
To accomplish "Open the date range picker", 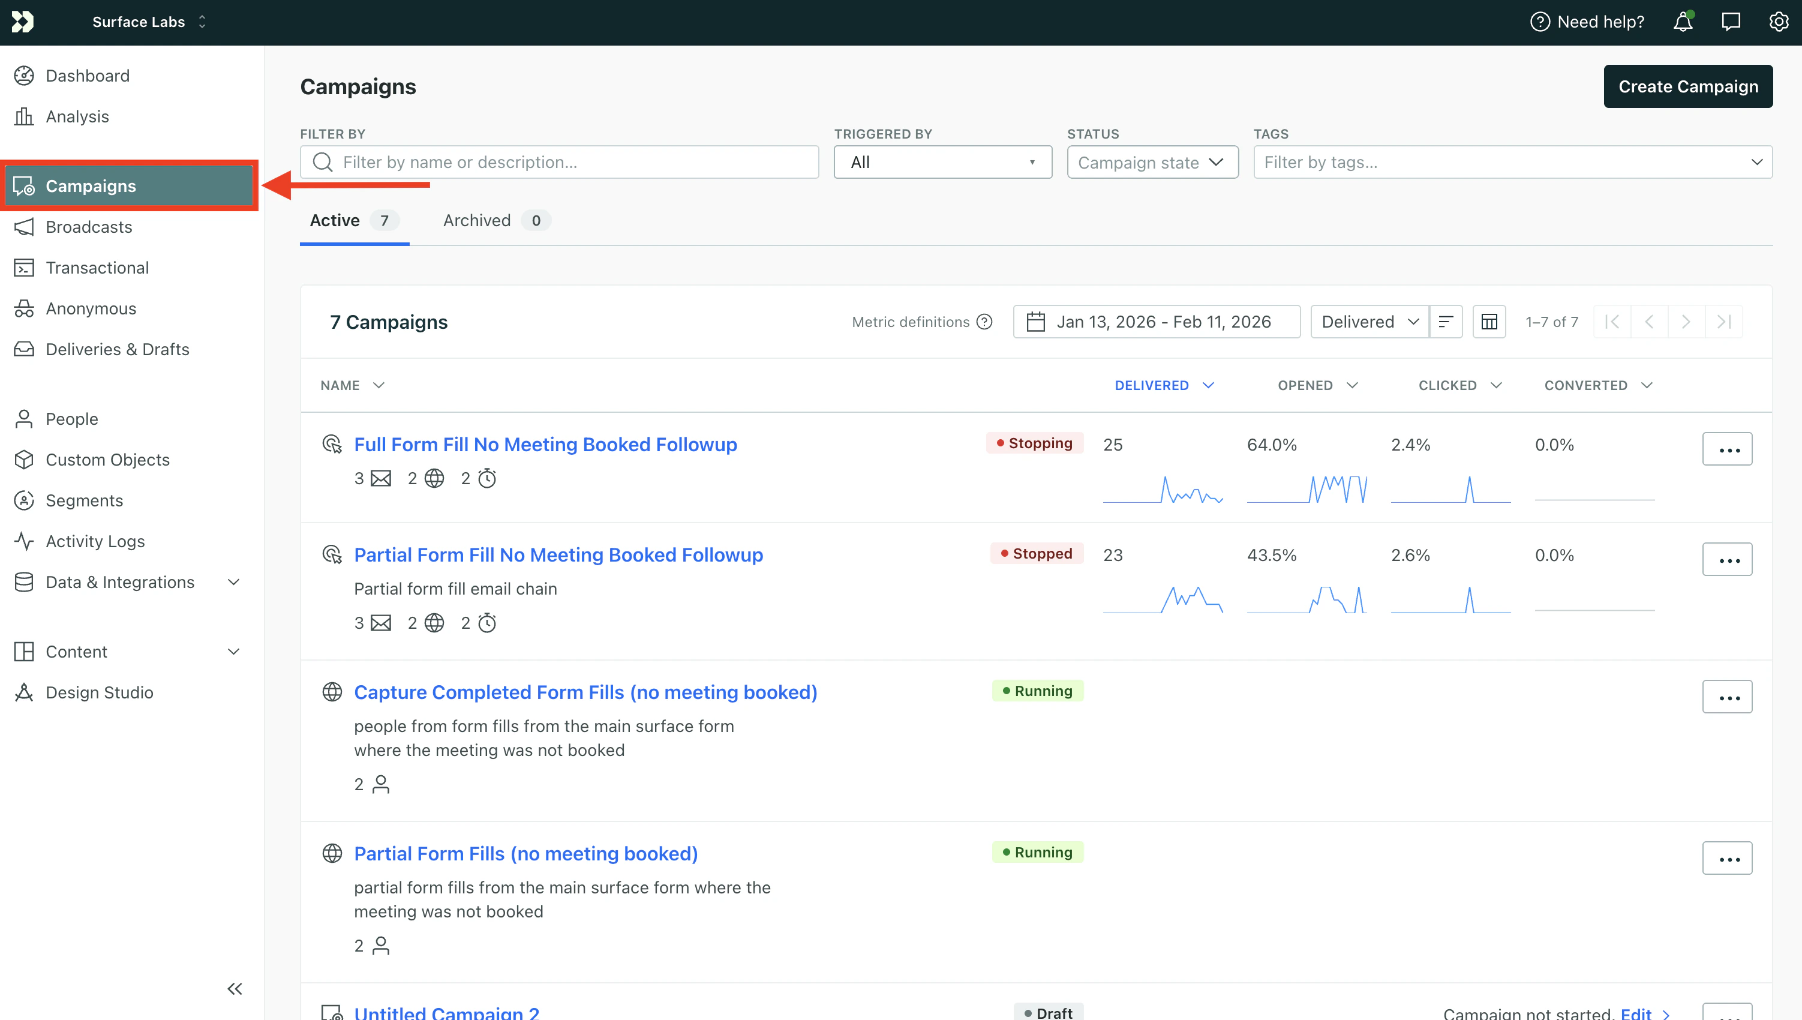I will pos(1157,322).
